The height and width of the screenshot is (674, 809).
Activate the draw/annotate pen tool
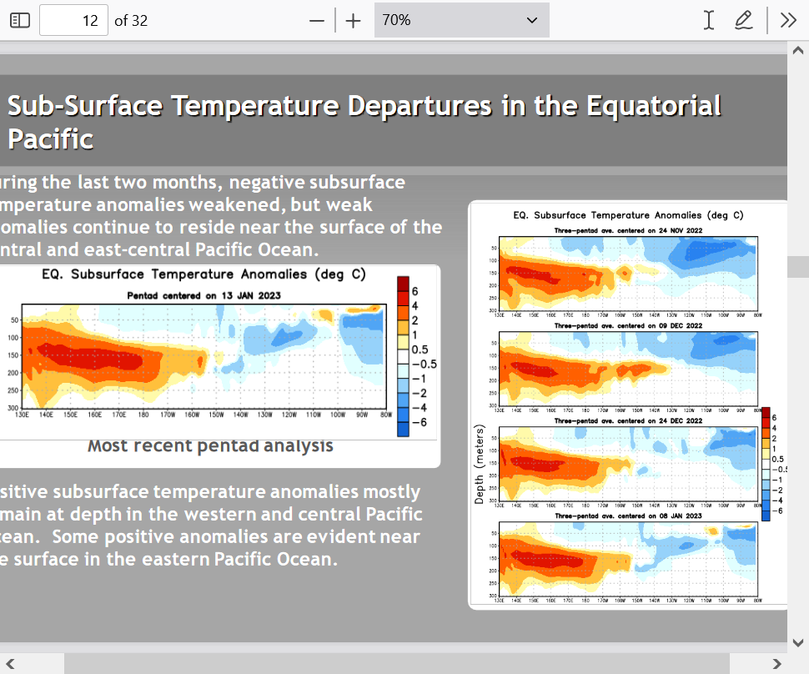[743, 21]
